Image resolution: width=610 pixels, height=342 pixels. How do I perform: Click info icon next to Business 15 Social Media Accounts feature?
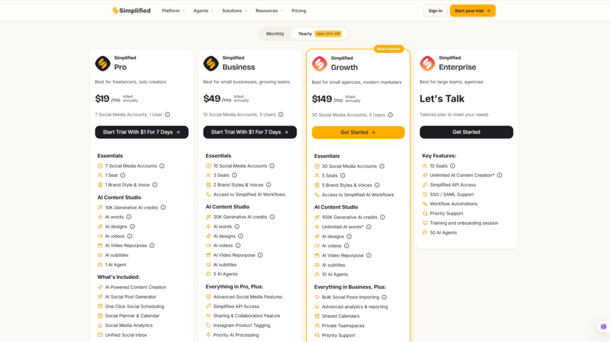click(272, 166)
